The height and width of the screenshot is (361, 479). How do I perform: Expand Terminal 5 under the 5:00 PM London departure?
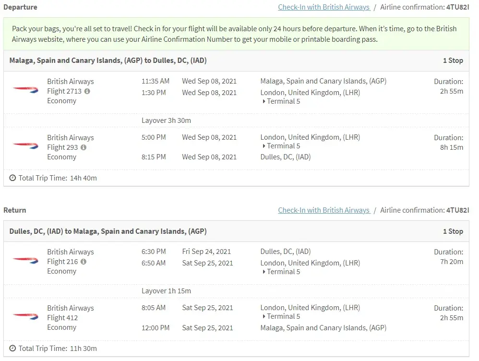281,146
